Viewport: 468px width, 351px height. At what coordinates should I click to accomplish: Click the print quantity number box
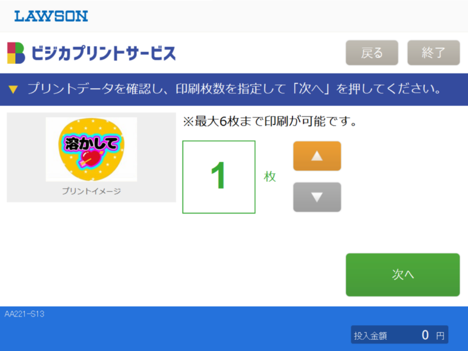click(x=219, y=177)
